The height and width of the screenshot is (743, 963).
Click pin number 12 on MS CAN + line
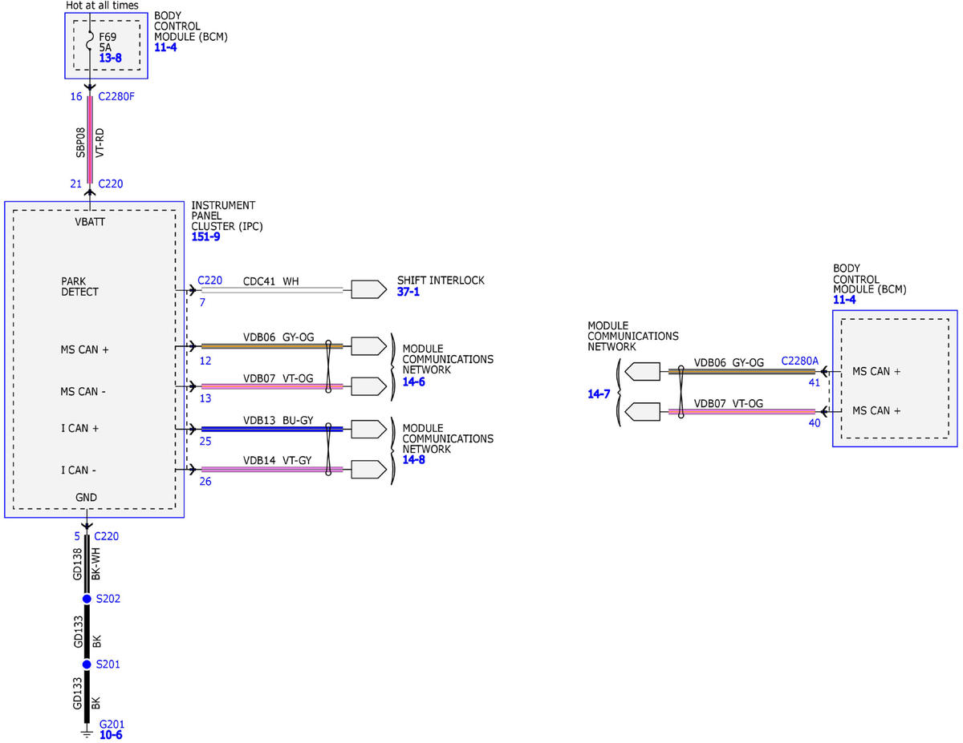pos(206,361)
